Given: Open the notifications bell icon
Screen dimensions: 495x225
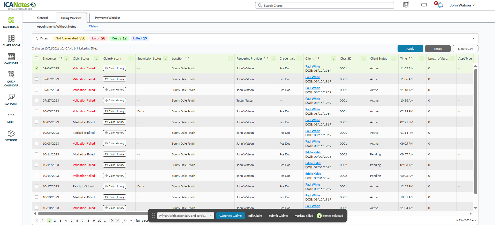Looking at the screenshot, I should [440, 5].
